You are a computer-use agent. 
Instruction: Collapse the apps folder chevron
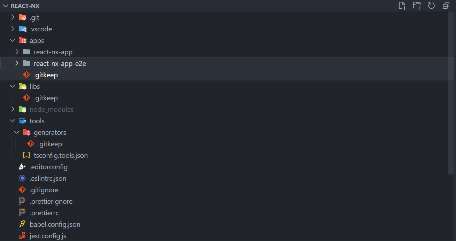click(13, 40)
